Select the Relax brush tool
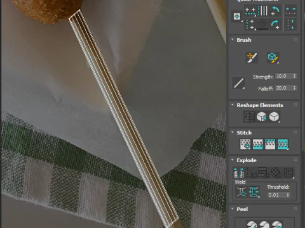Image resolution: width=305 pixels, height=228 pixels. tap(273, 58)
